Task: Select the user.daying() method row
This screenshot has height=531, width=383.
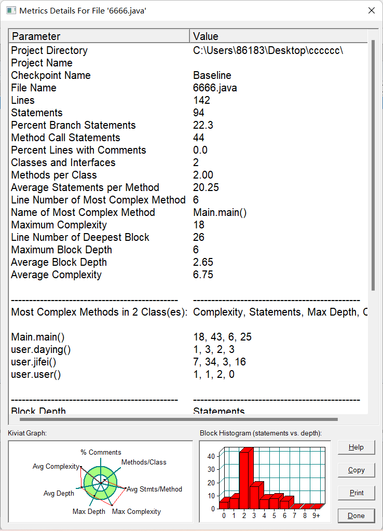Action: 188,349
